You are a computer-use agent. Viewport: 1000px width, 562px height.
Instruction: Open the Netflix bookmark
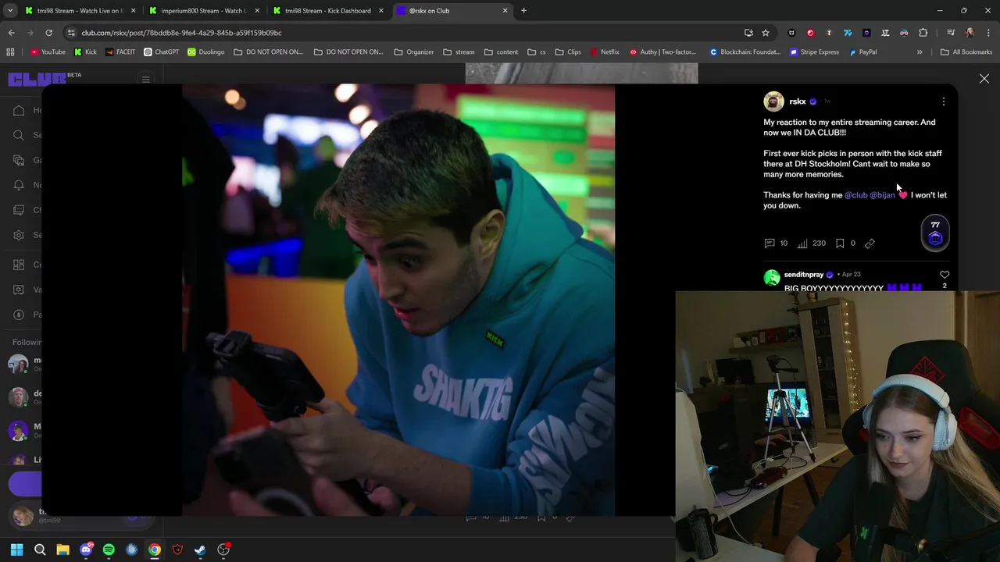(x=604, y=52)
